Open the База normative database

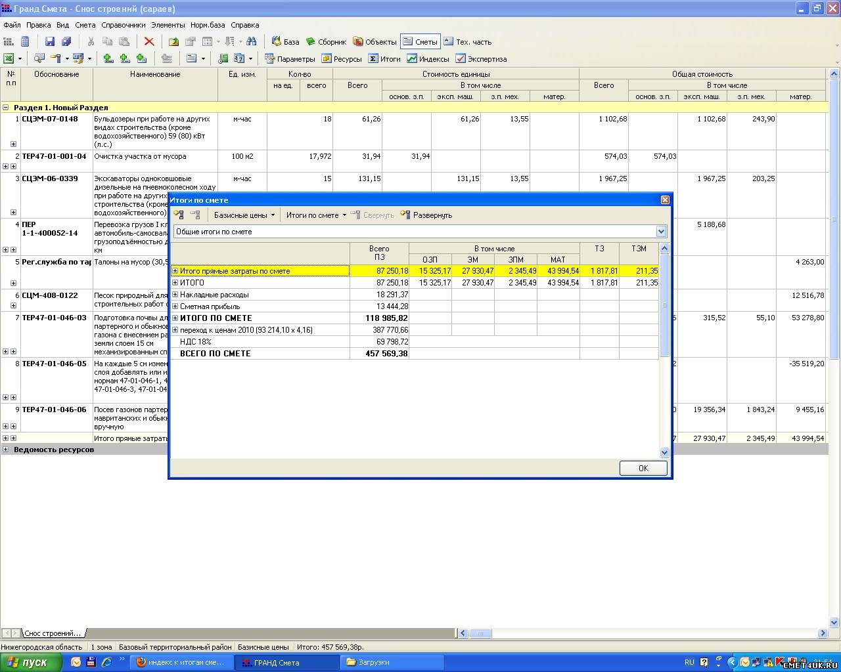[x=285, y=41]
